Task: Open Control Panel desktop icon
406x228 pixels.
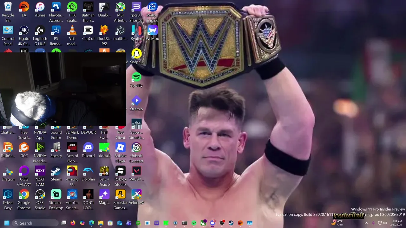Action: point(8,35)
